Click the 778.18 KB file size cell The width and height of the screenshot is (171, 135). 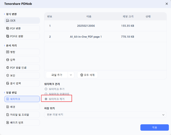[x=127, y=37]
